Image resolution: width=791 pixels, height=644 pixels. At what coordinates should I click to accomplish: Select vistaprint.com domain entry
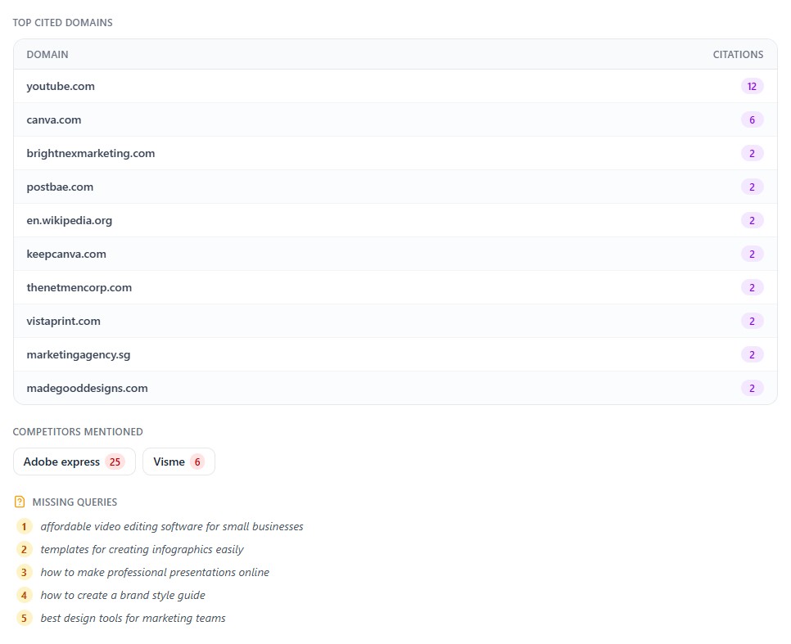tap(64, 322)
